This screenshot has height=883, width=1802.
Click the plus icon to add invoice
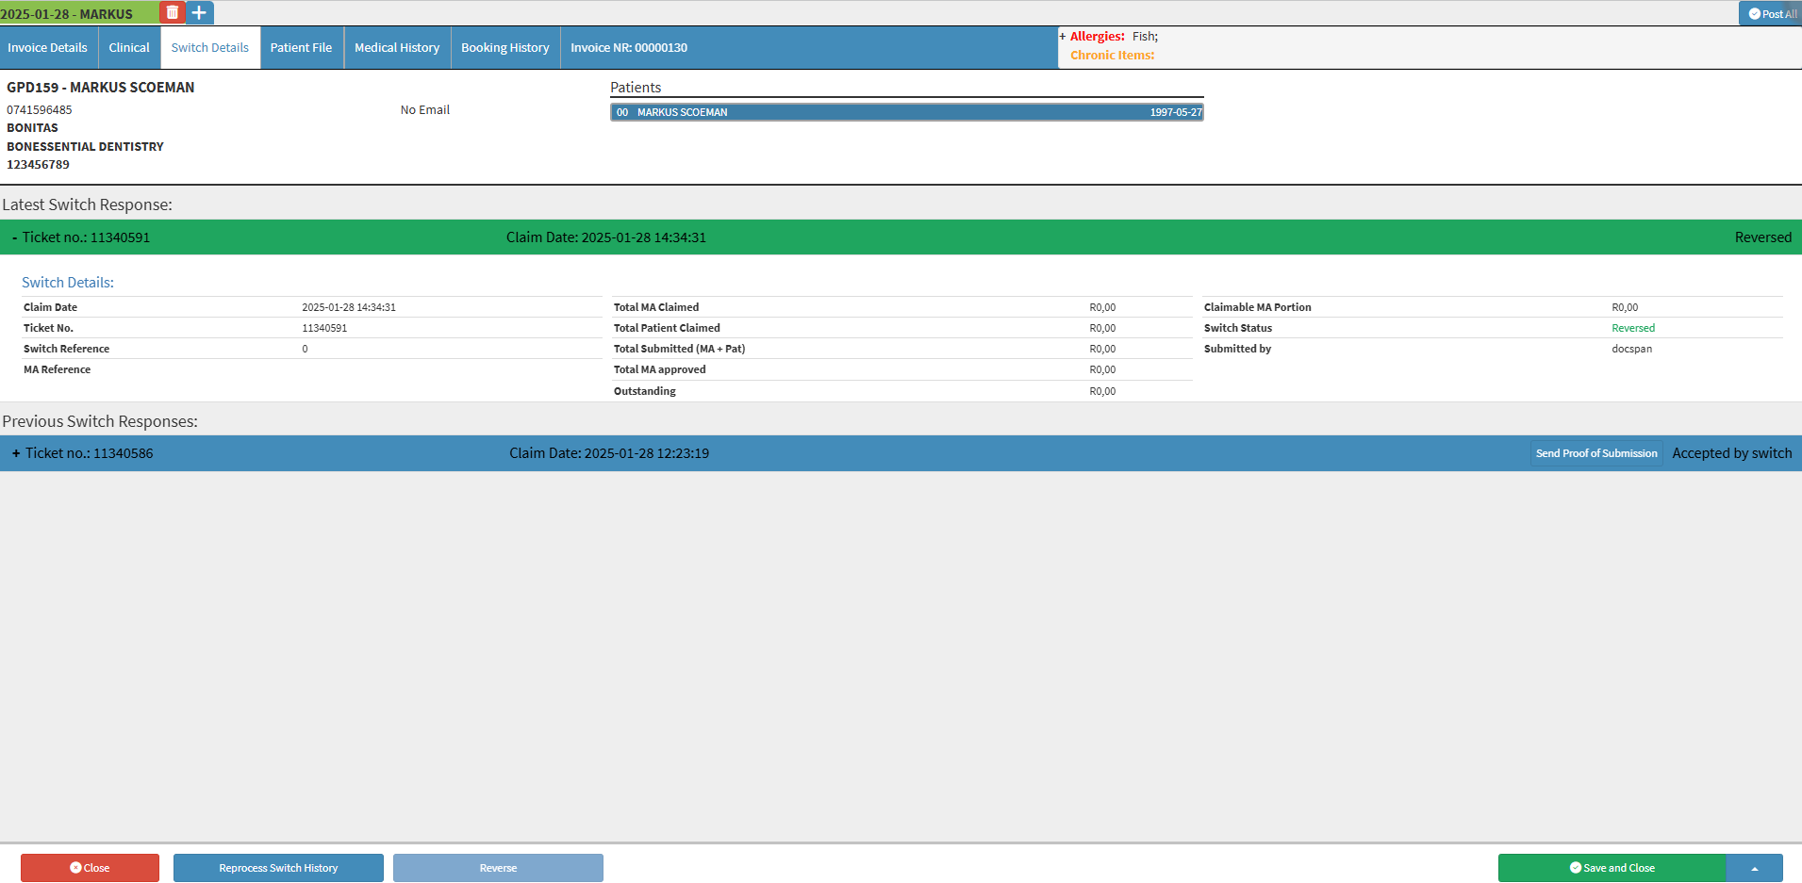pos(199,13)
